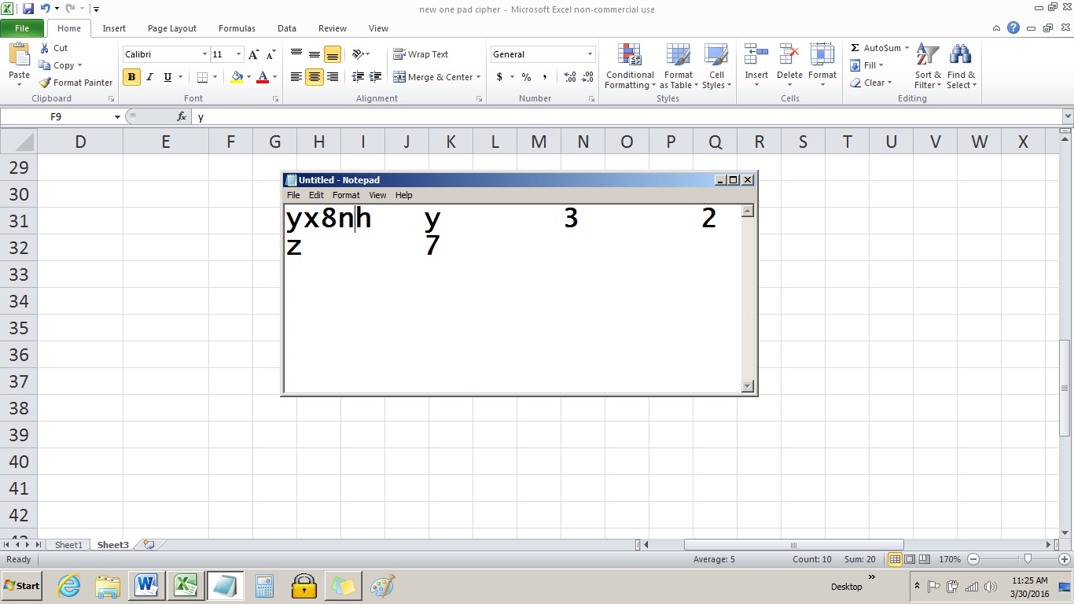Viewport: 1074px width, 604px height.
Task: Open Paint from the taskbar
Action: (x=381, y=586)
